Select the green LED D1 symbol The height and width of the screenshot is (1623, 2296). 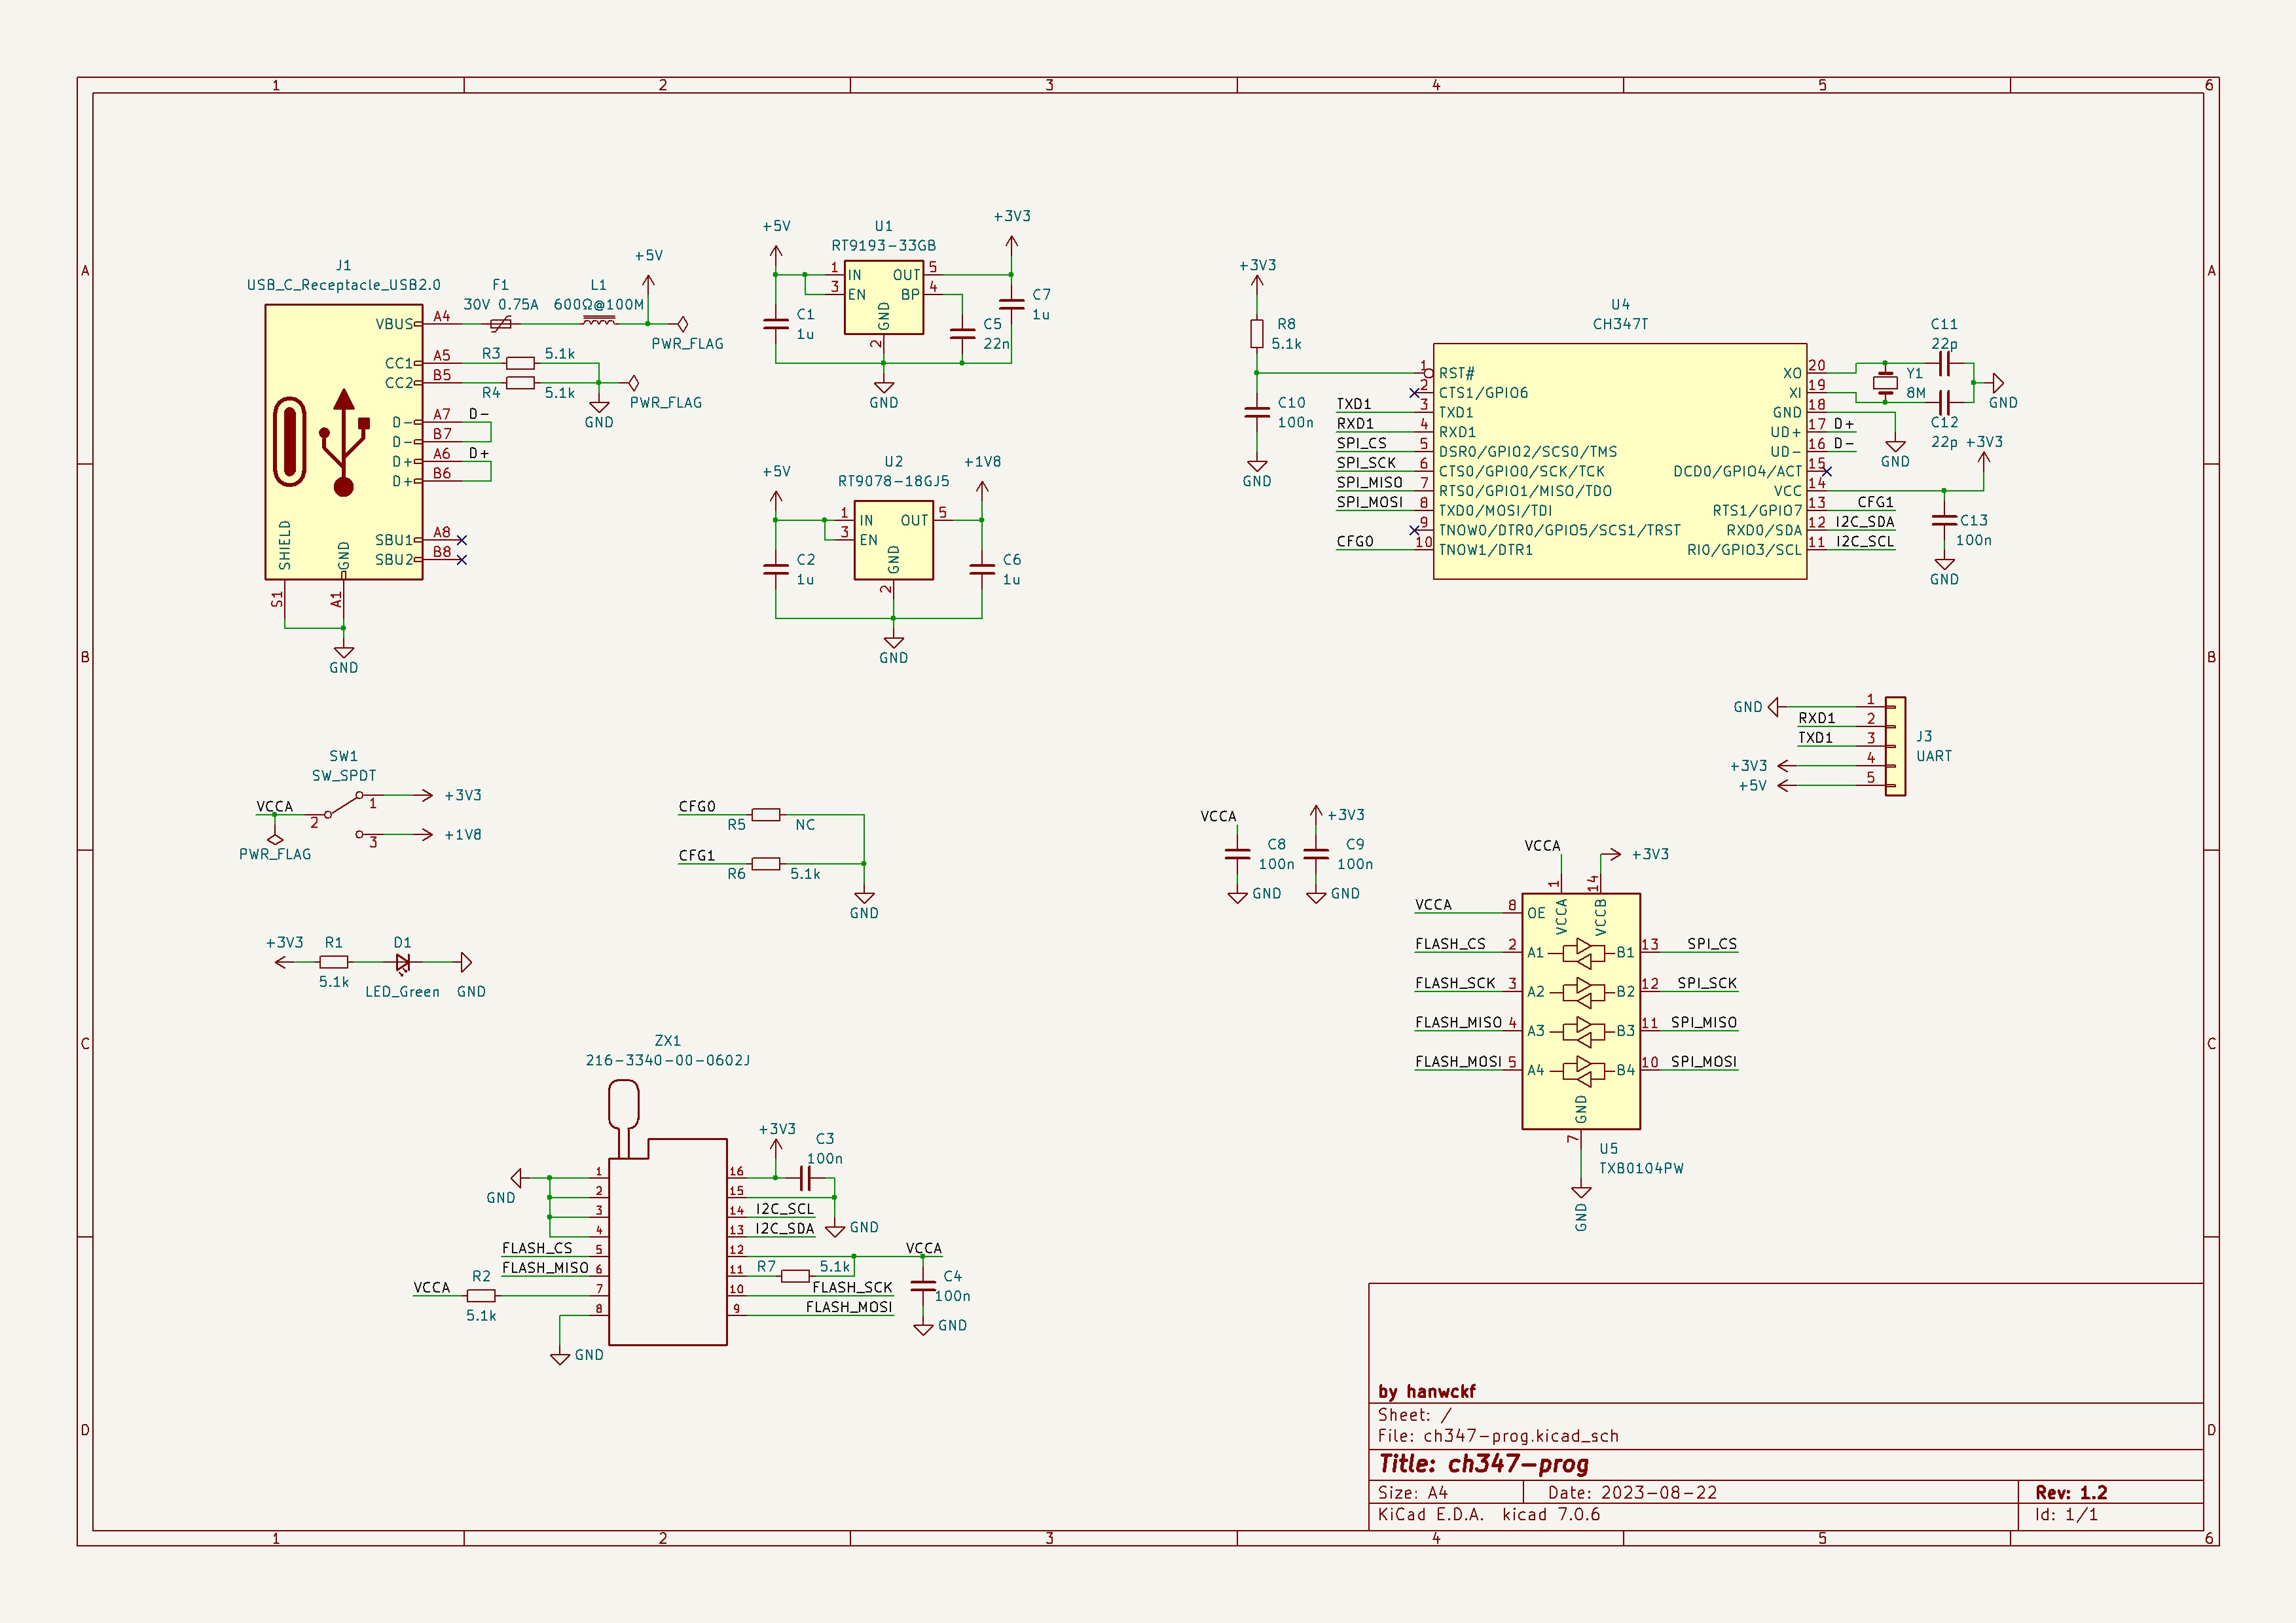pos(402,963)
